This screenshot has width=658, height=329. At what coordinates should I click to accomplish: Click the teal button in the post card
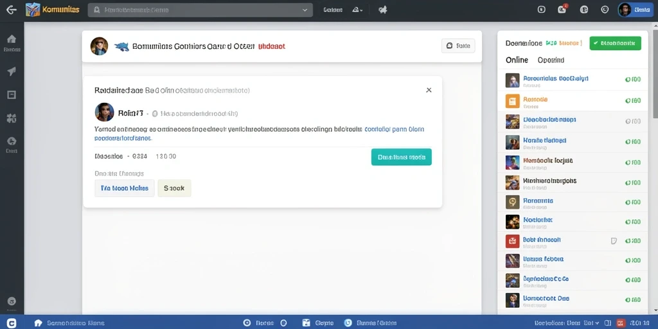click(401, 157)
